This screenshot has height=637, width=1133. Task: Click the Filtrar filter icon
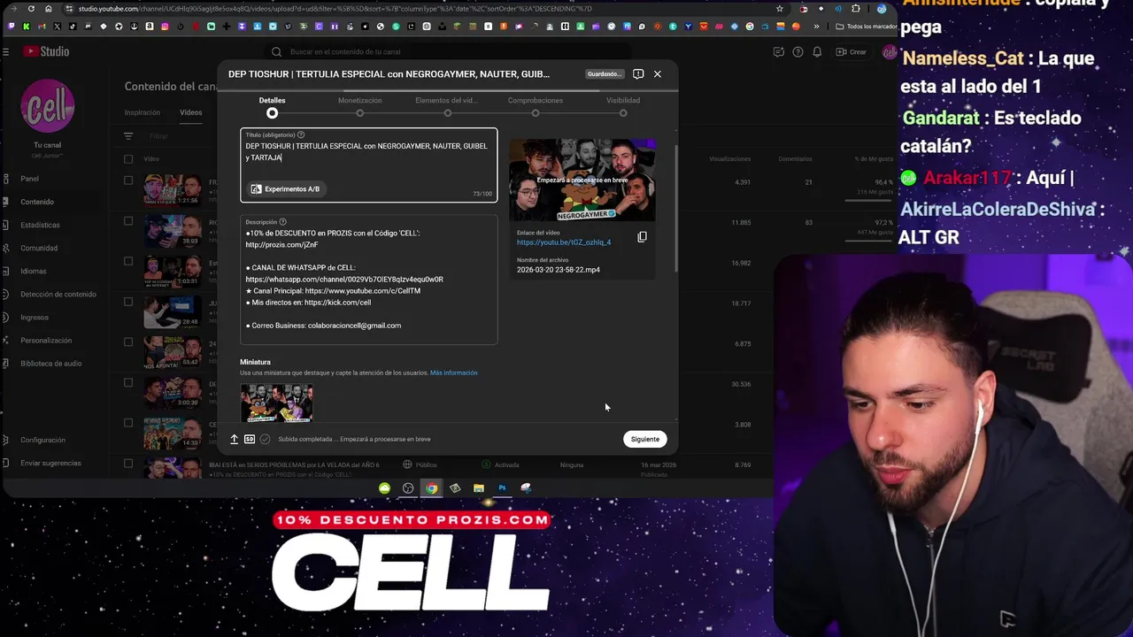pos(128,136)
